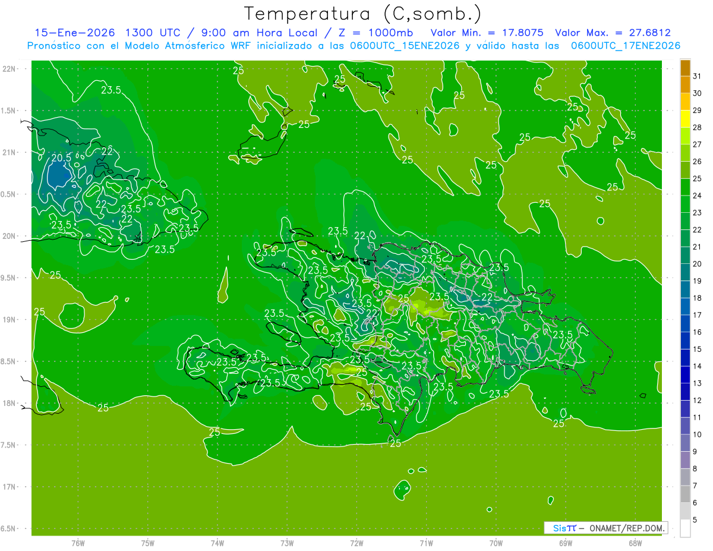This screenshot has height=551, width=713.
Task: Click the "17N" latitude axis label
Action: click(8, 487)
